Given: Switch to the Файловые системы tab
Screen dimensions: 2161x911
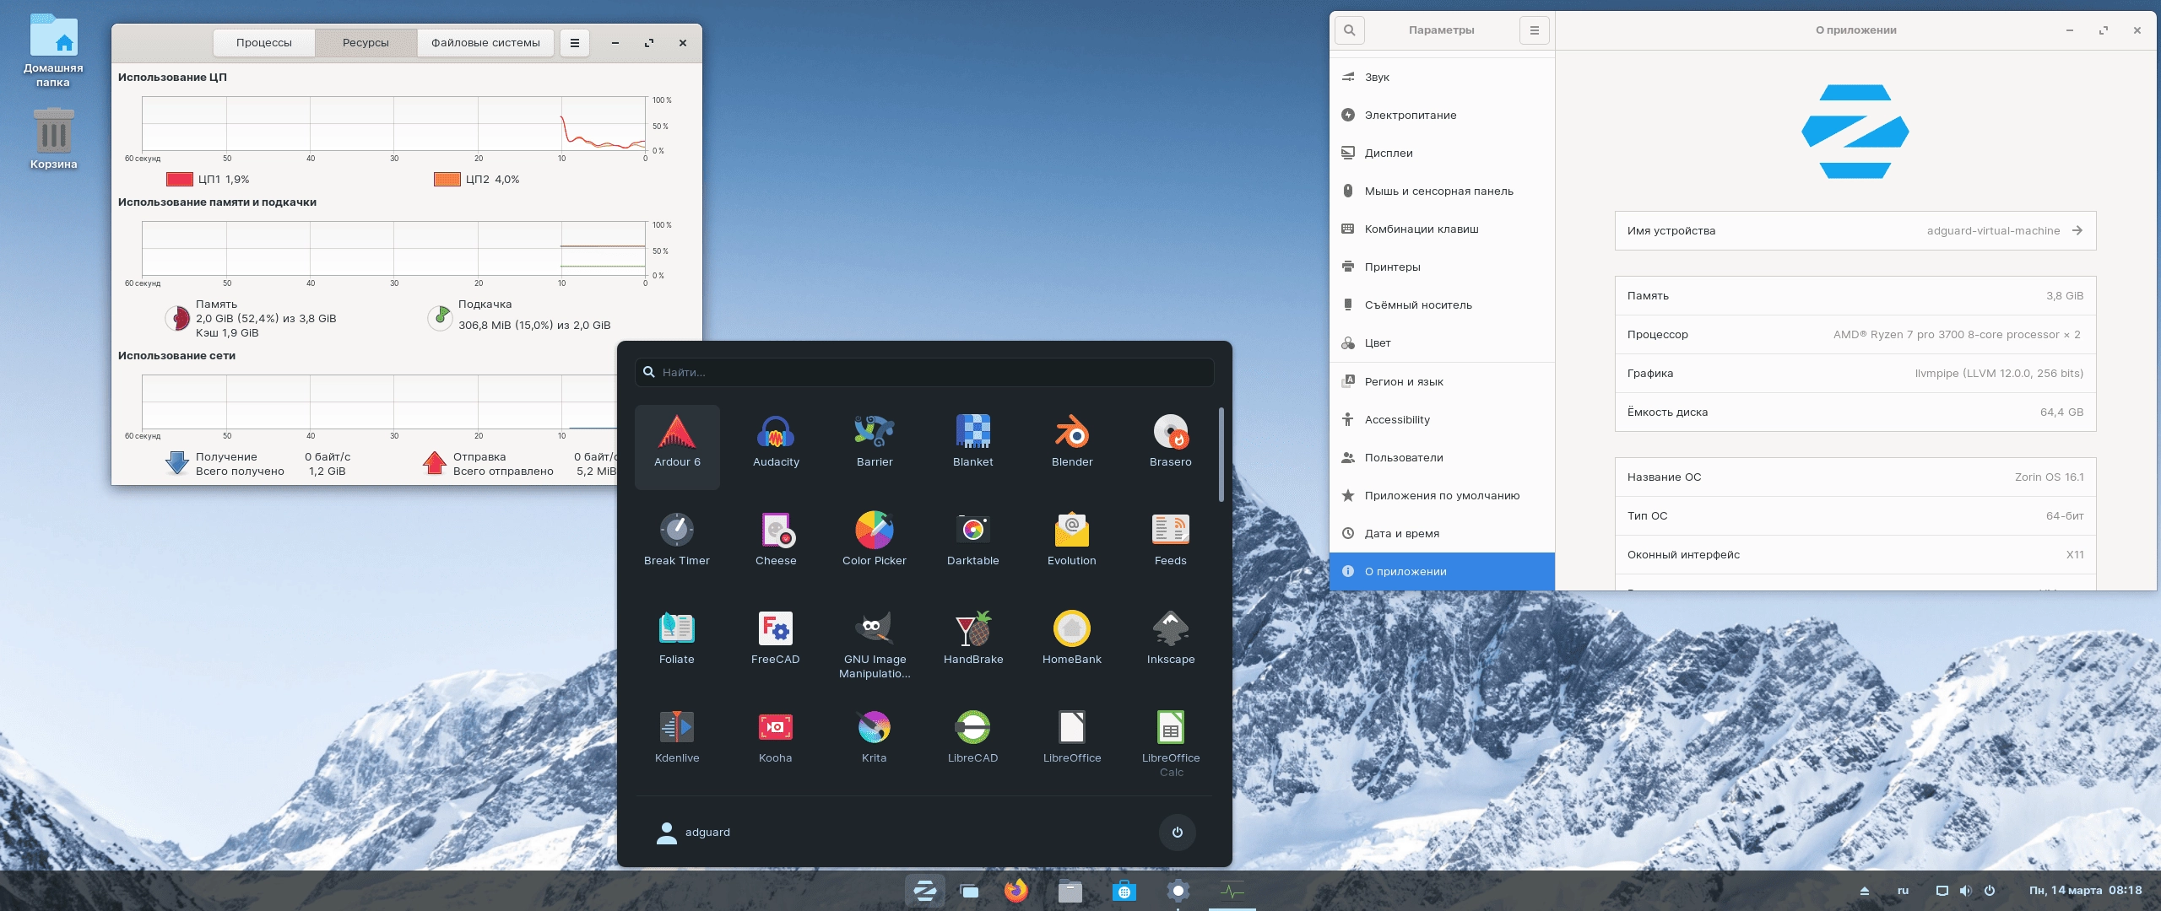Looking at the screenshot, I should pyautogui.click(x=485, y=43).
